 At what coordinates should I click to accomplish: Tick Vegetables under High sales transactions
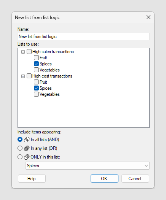tap(36, 70)
